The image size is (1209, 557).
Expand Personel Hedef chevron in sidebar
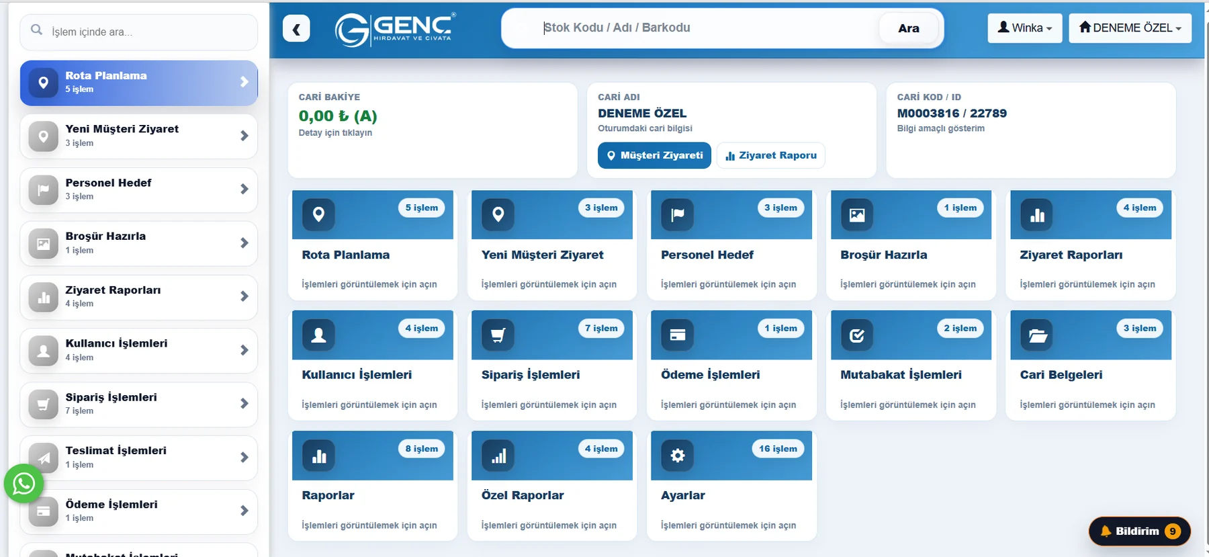(x=244, y=189)
